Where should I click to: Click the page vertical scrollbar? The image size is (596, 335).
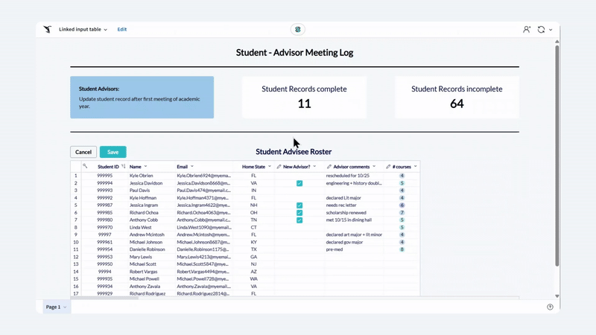557,149
